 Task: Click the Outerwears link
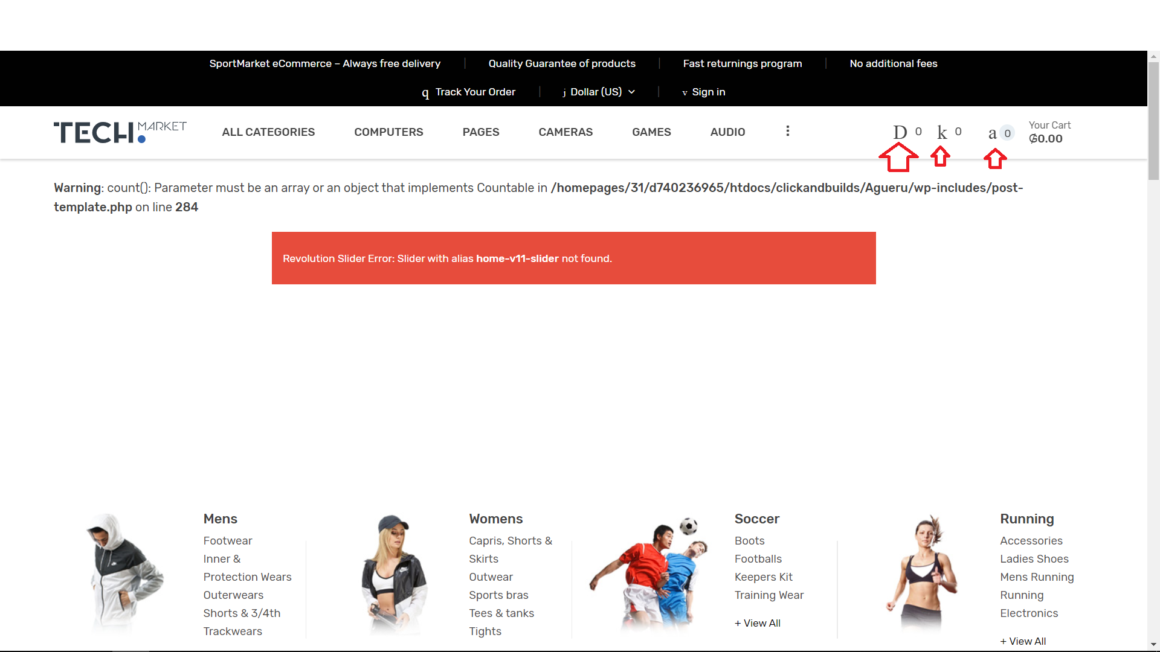pos(233,595)
